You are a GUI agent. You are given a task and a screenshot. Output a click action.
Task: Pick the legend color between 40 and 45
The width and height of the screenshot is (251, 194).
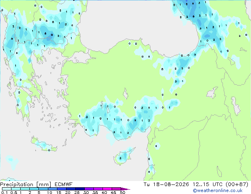(x=107, y=189)
